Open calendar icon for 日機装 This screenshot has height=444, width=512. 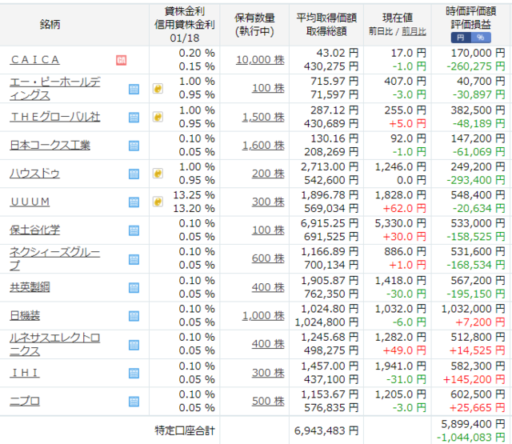tap(134, 316)
